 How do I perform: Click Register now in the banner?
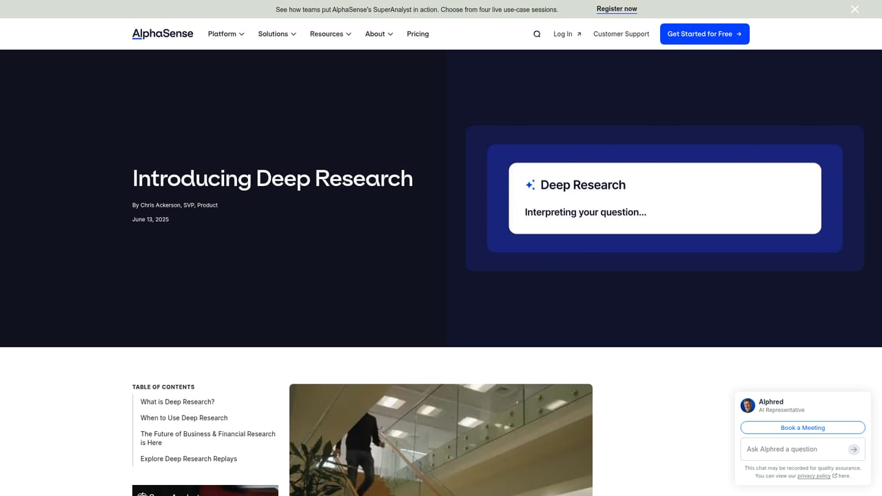pos(617,9)
